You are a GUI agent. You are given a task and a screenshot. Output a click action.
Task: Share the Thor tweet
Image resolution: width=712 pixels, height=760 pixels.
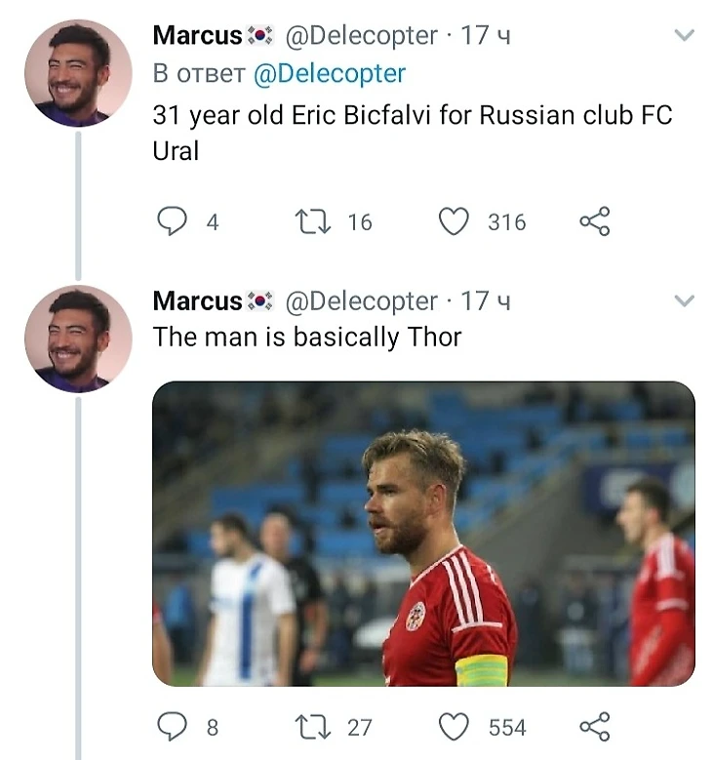[595, 726]
